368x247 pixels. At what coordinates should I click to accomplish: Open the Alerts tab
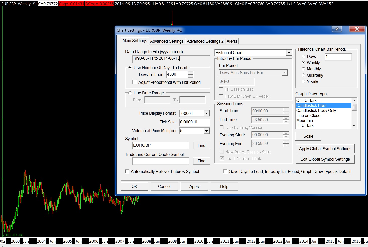(x=232, y=41)
